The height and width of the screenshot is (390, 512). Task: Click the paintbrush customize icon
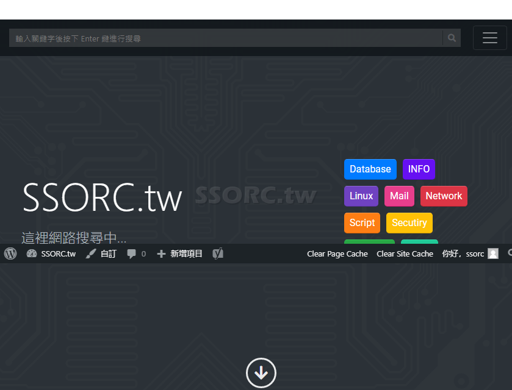pyautogui.click(x=91, y=253)
